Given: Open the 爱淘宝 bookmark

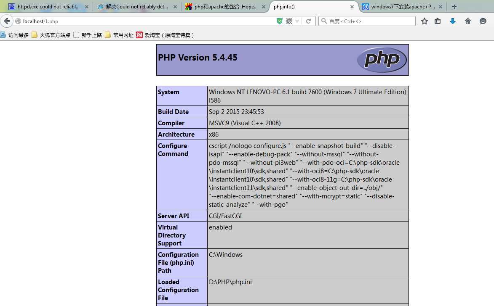Looking at the screenshot, I should (165, 35).
